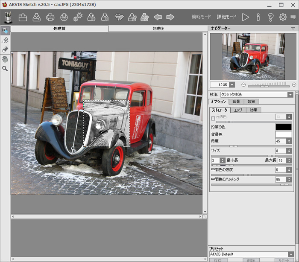299x262 pixels.
Task: Open batch processing double-gear icon
Action: pos(78,17)
